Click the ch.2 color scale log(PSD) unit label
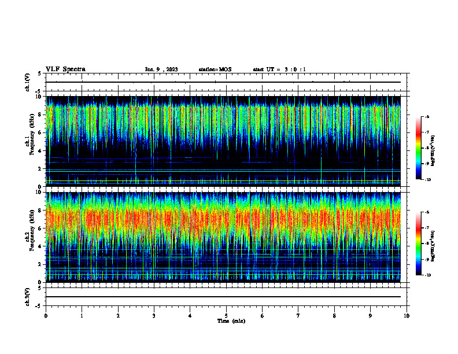Screen dimensions: 458x354 click(x=433, y=246)
